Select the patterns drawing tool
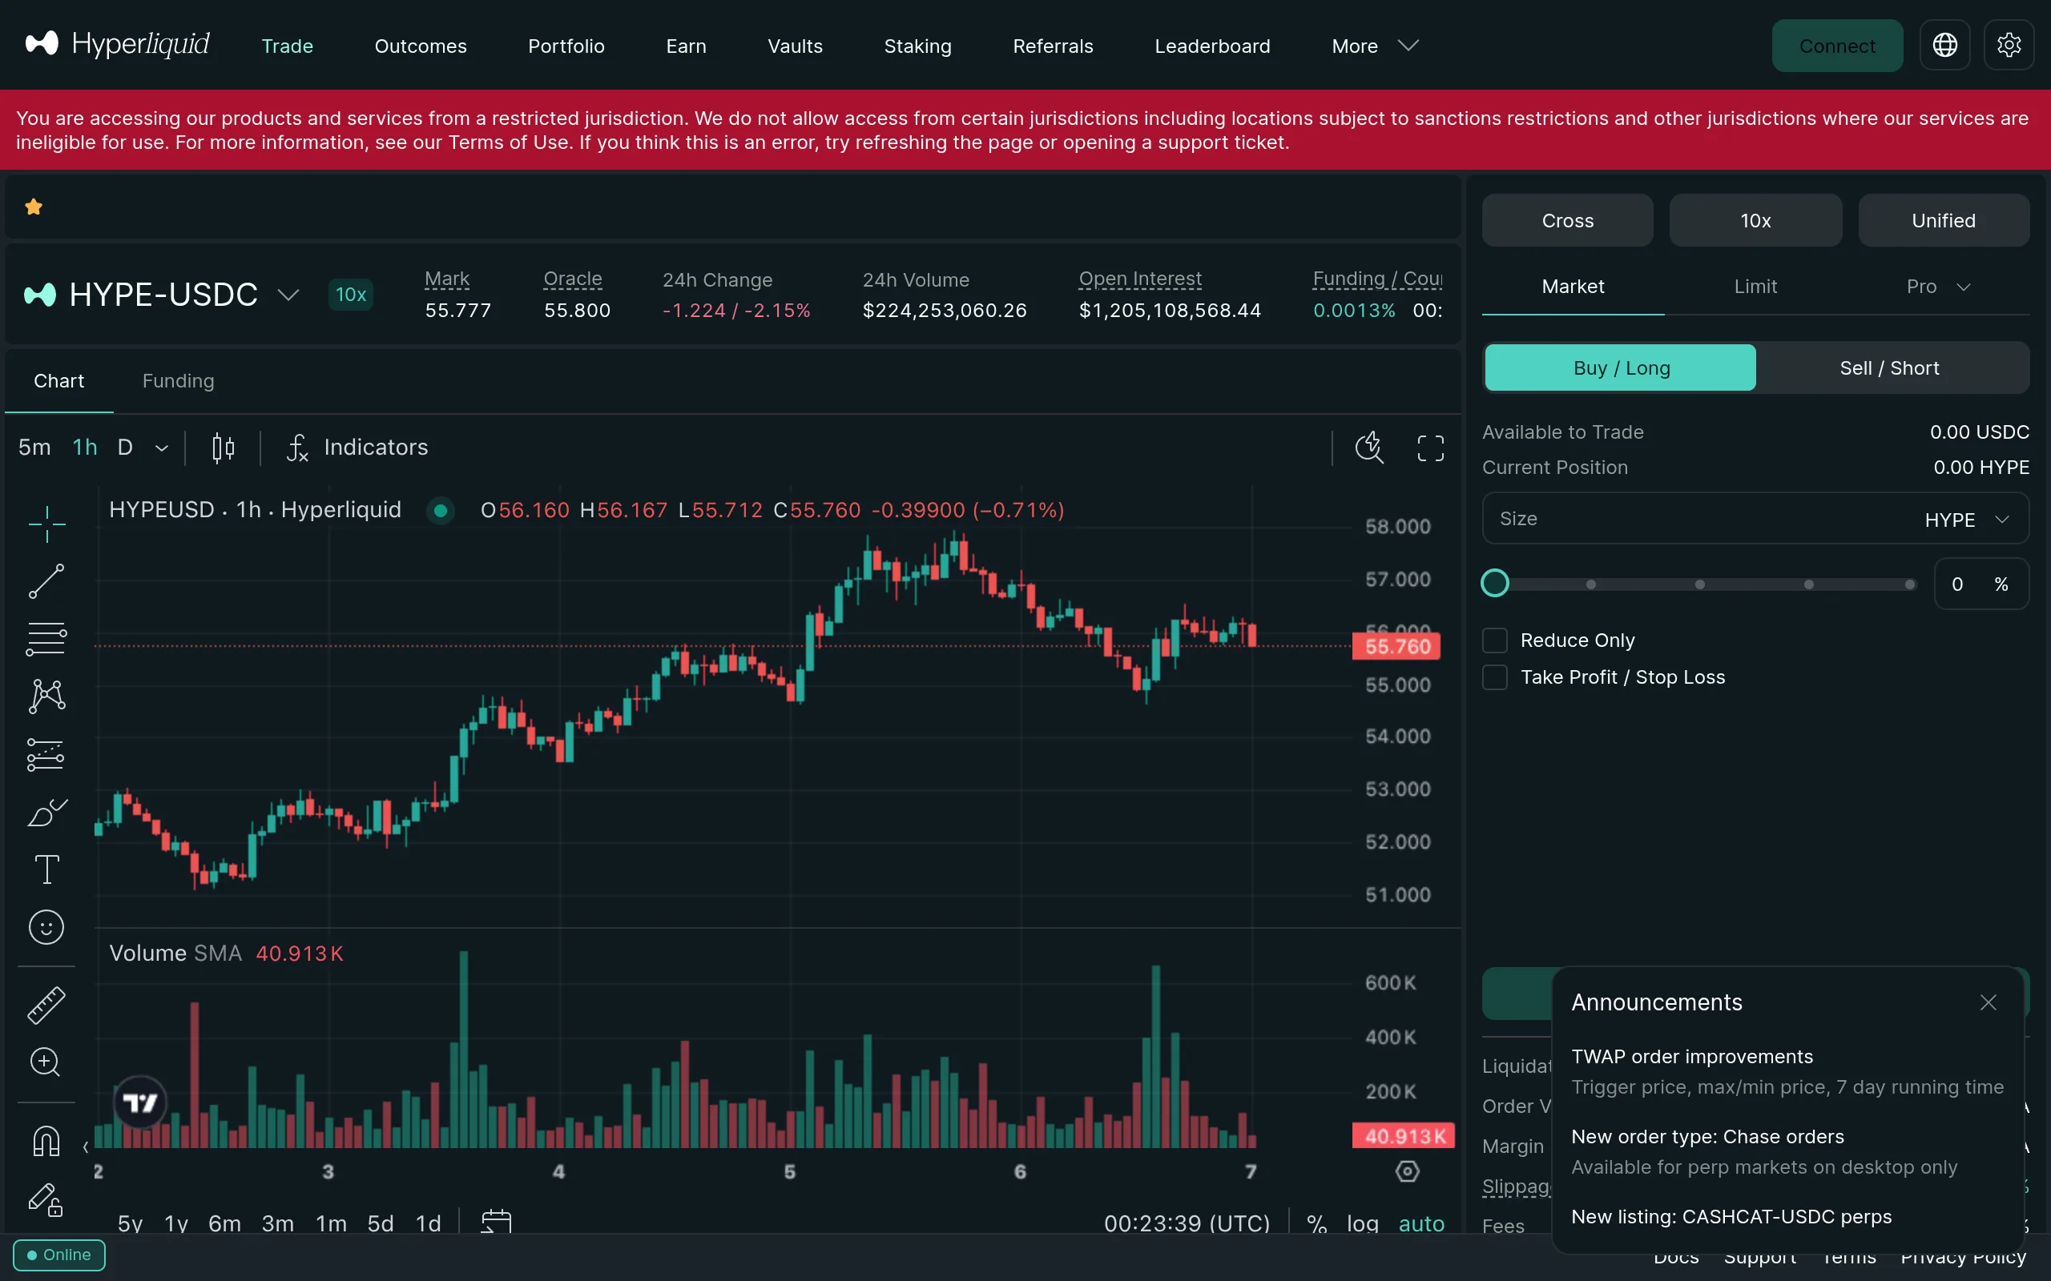 (46, 697)
